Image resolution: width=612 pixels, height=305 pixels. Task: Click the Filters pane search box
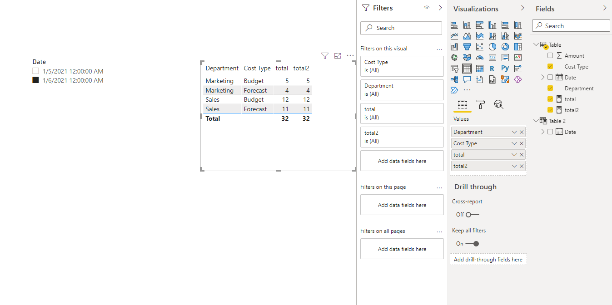pyautogui.click(x=401, y=28)
